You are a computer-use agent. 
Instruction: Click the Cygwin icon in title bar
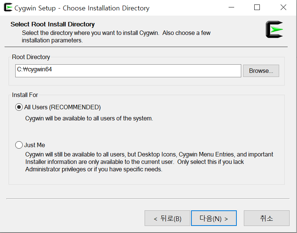pyautogui.click(x=8, y=7)
